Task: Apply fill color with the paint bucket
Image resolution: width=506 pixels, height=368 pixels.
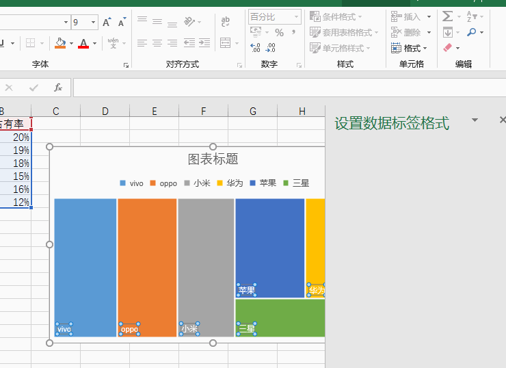Action: click(x=60, y=43)
